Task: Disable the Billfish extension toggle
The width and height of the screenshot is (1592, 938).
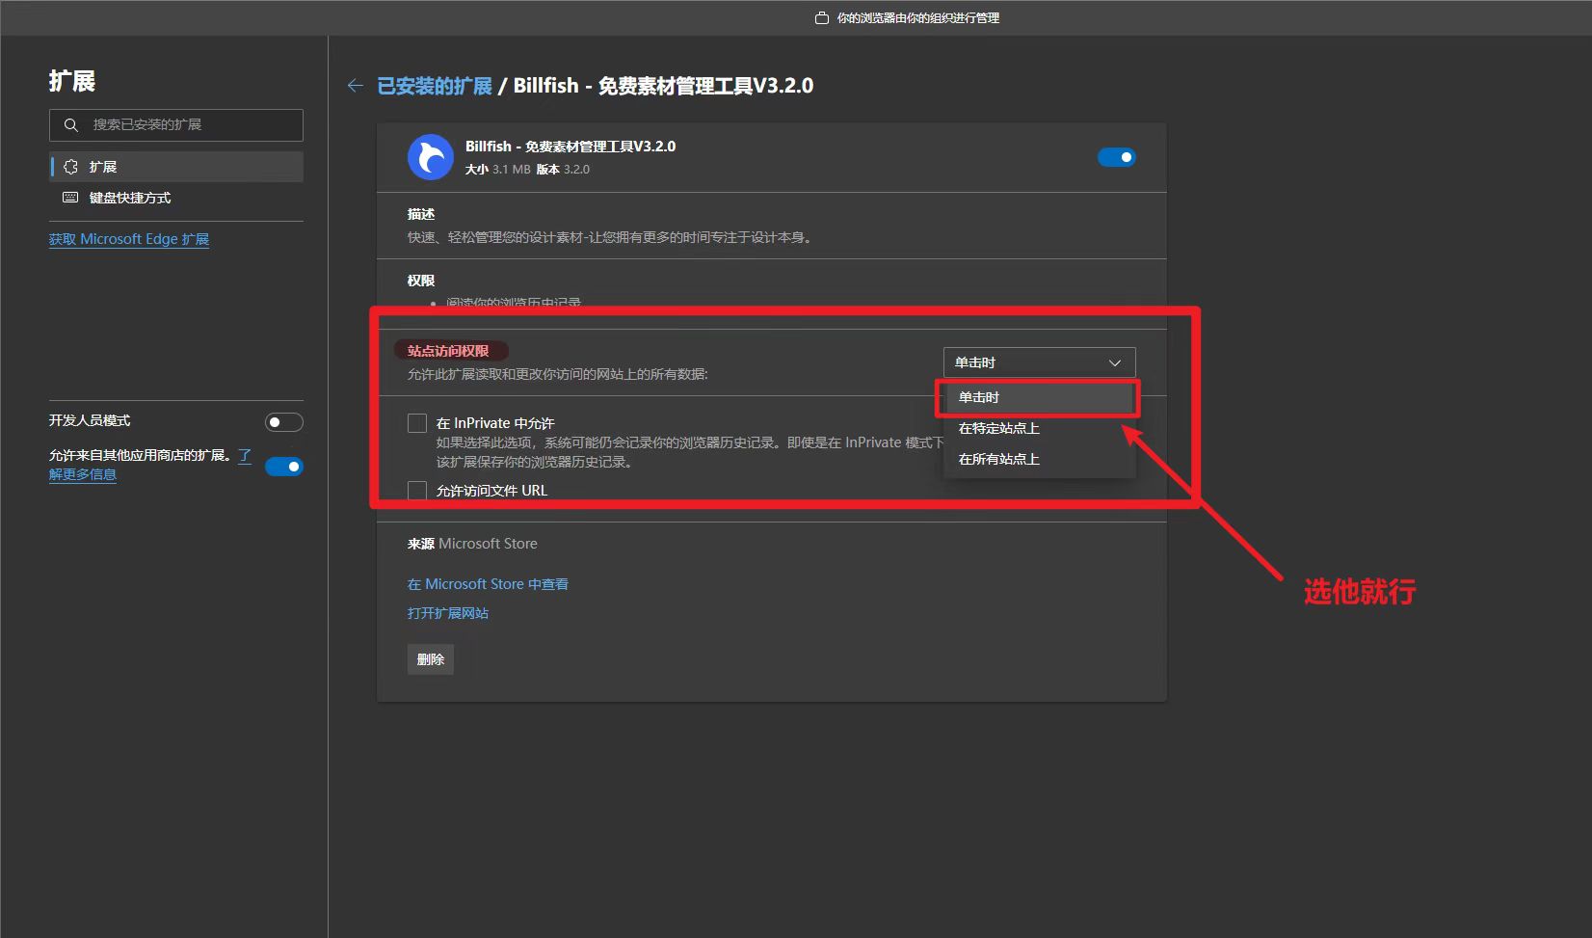Action: (x=1117, y=157)
